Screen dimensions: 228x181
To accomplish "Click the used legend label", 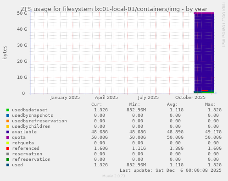I will 17,165.
